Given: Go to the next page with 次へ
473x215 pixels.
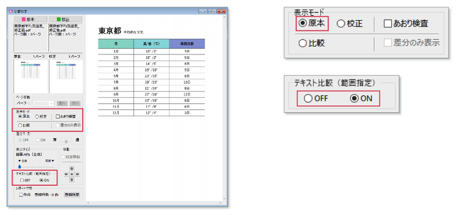Looking at the screenshot, I should [75, 103].
